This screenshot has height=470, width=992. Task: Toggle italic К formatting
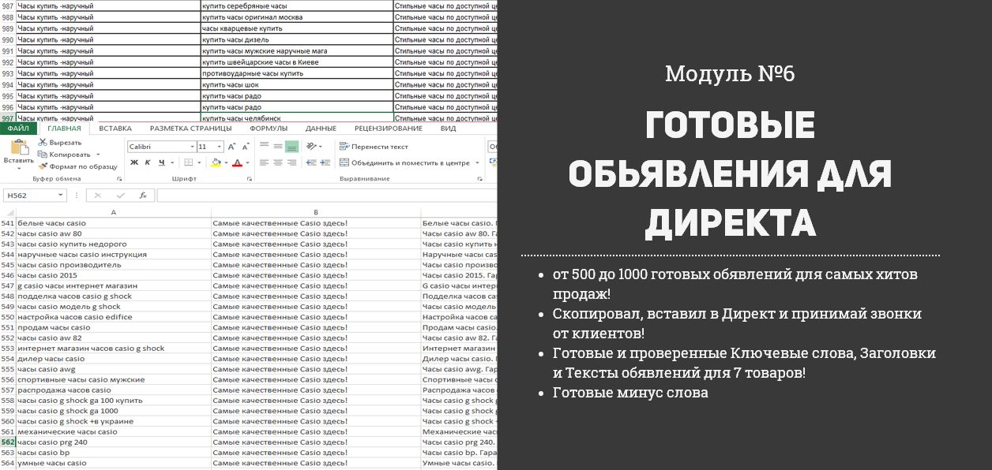pos(148,162)
